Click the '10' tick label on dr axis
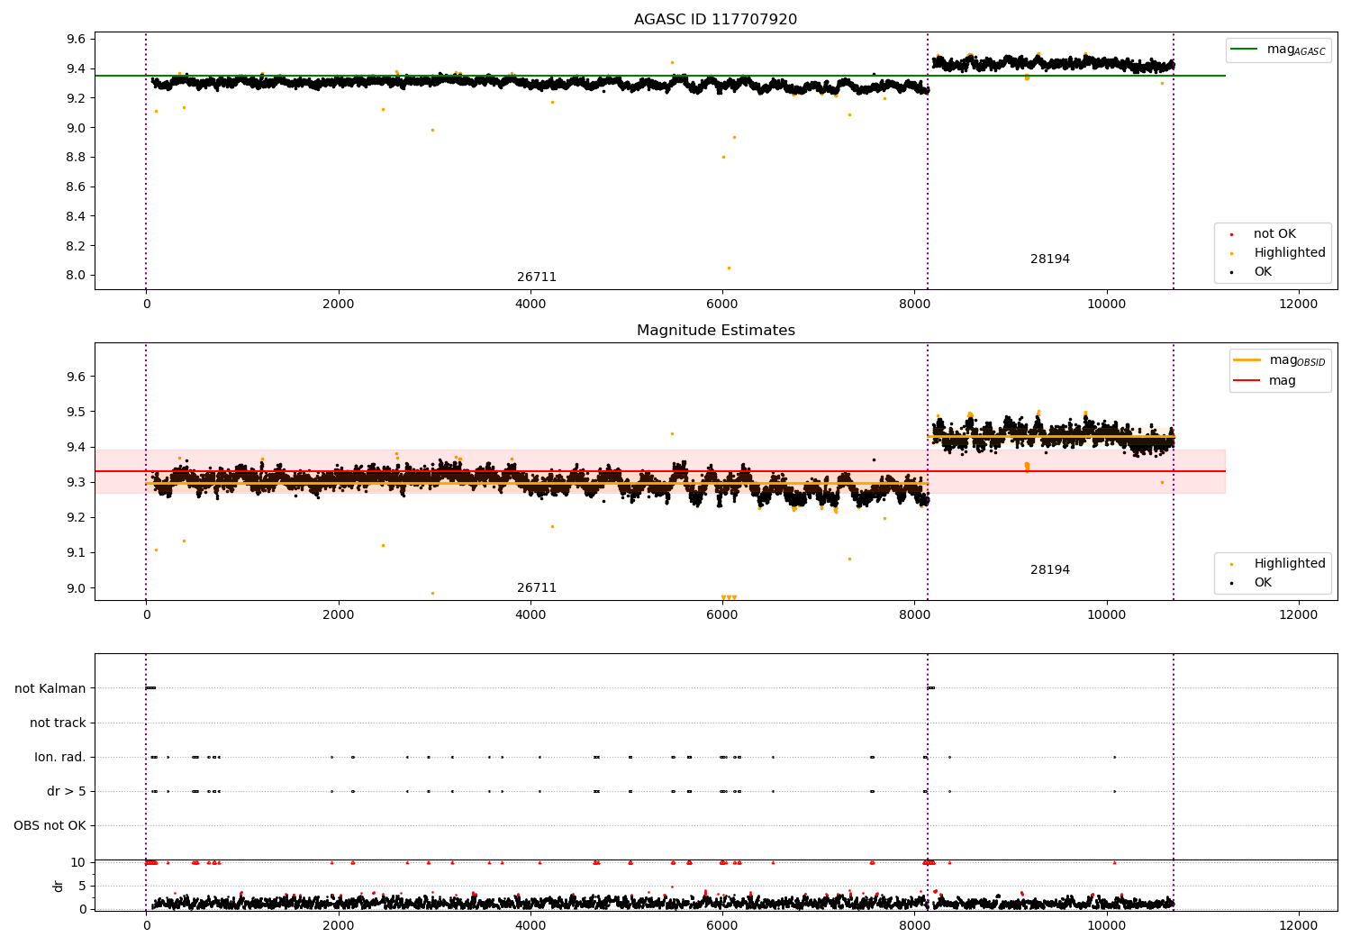 (x=78, y=863)
